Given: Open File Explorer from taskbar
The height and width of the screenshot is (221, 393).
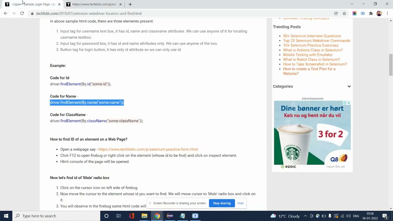Looking at the screenshot, I should [x=144, y=216].
